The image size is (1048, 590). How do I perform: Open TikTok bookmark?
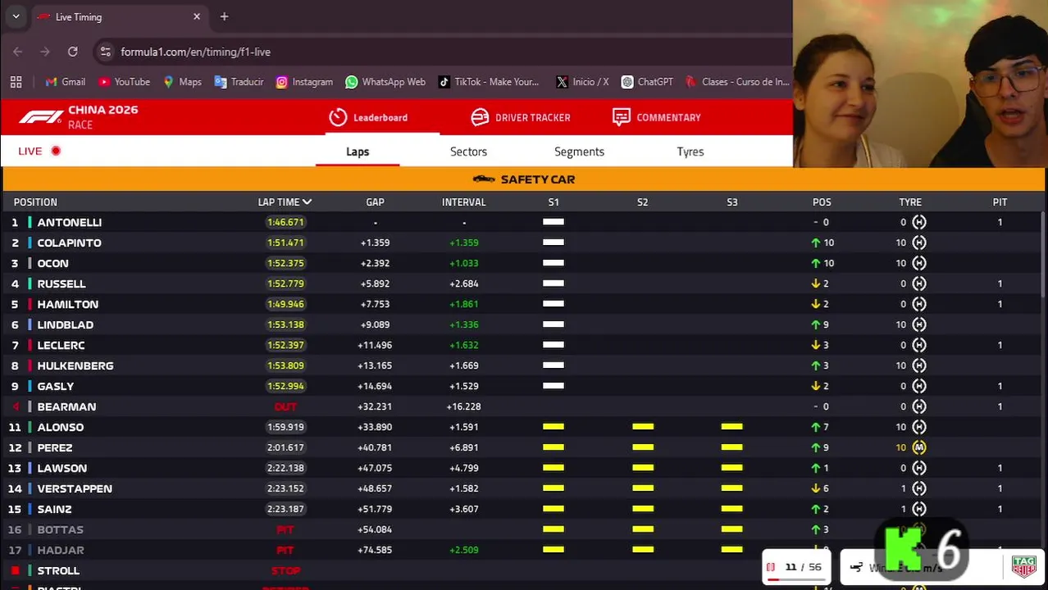tap(489, 82)
